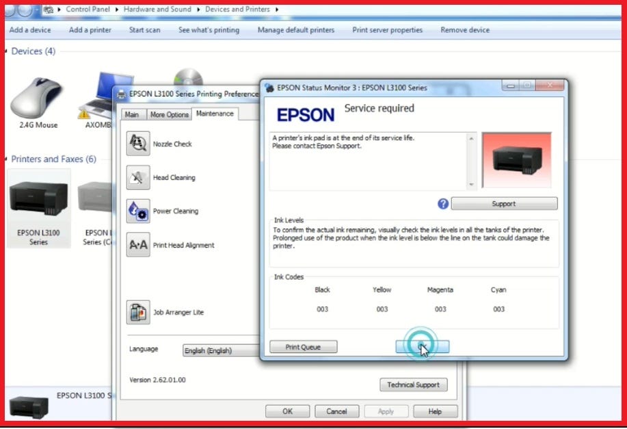627x429 pixels.
Task: Confirm Status Monitor with OK button
Action: click(423, 347)
